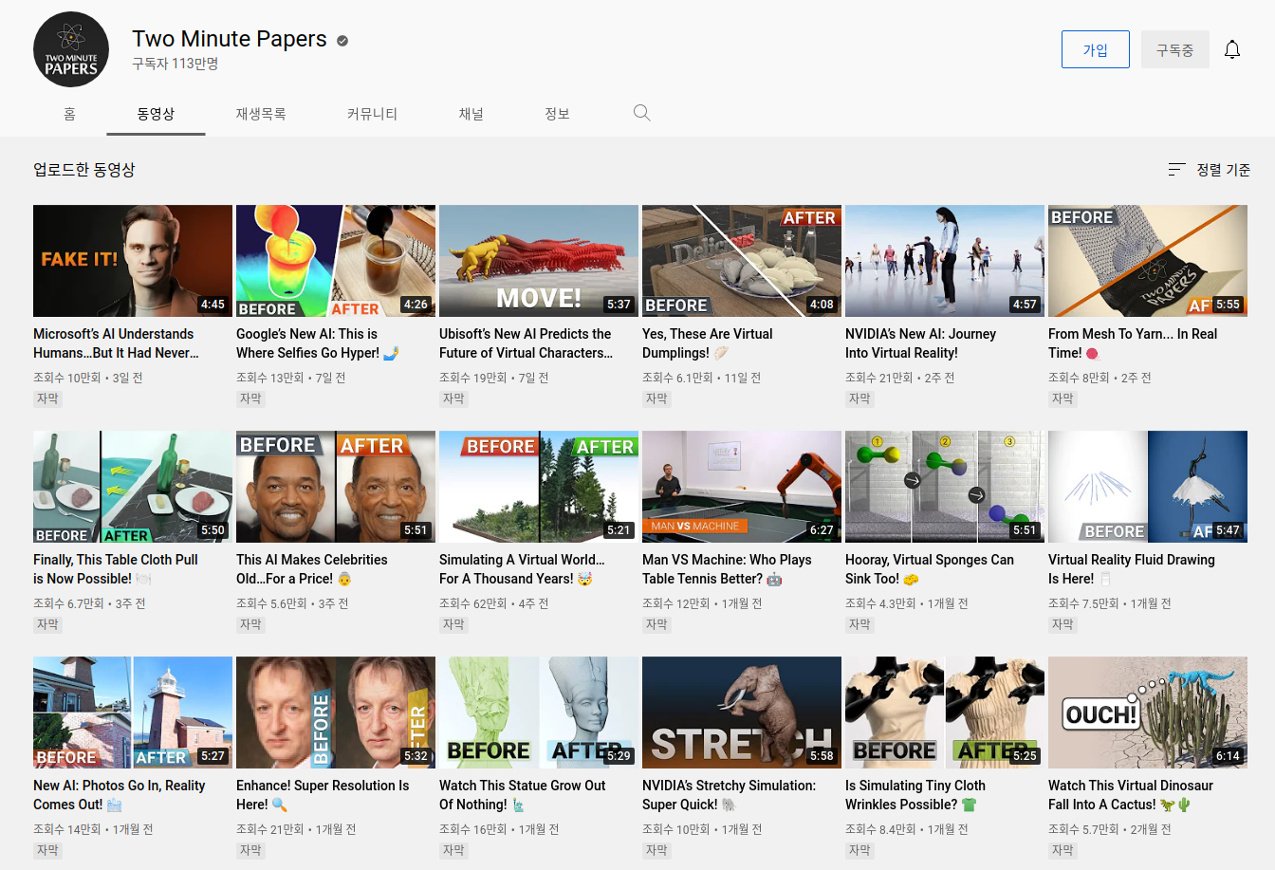Click title 'Yes, These Are Virtual Dumplings!'
This screenshot has width=1275, height=870.
[707, 343]
